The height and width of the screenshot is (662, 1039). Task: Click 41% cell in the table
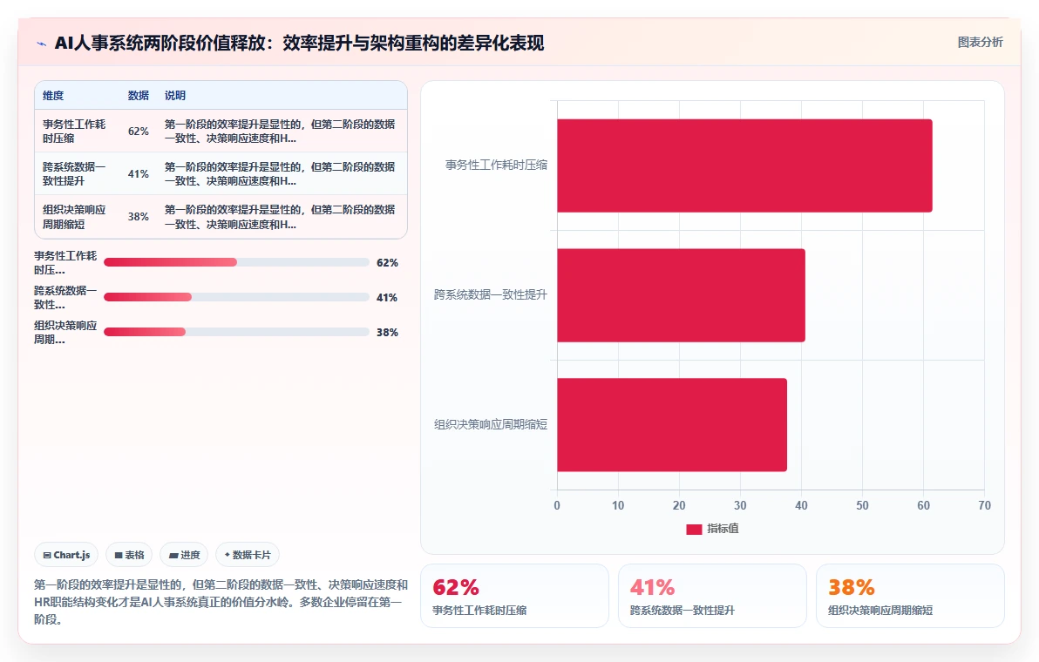click(x=139, y=173)
